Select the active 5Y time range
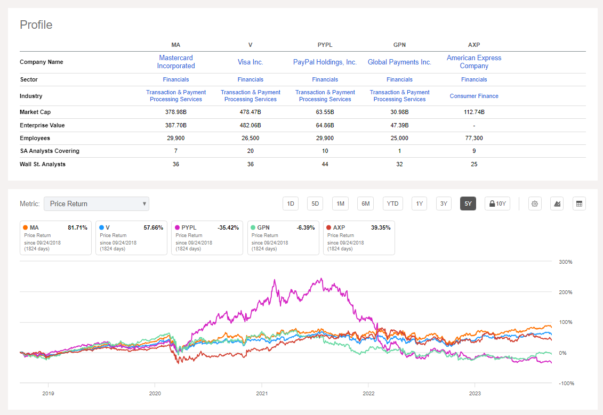Viewport: 603px width, 415px height. (x=468, y=204)
